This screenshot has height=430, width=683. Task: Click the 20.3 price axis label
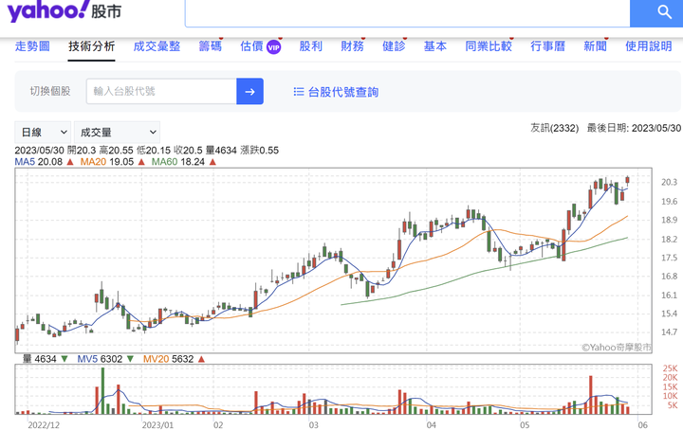pyautogui.click(x=669, y=182)
